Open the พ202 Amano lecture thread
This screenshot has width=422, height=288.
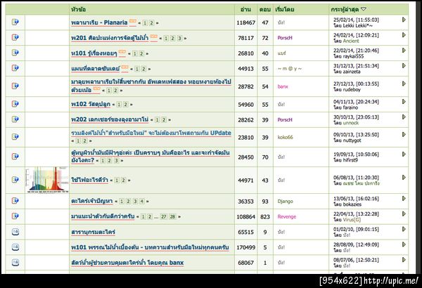[110, 119]
